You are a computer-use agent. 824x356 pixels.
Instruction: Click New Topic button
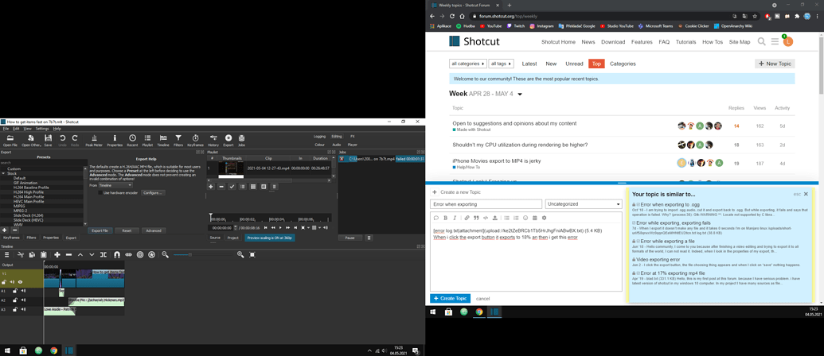coord(775,64)
